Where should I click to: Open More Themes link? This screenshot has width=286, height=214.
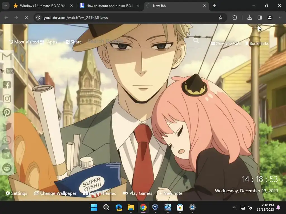[100, 193]
